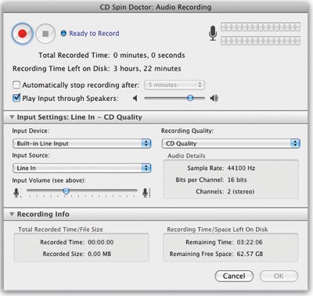Click the Cancel button
Viewport: 313px width, 296px height.
coord(234,276)
